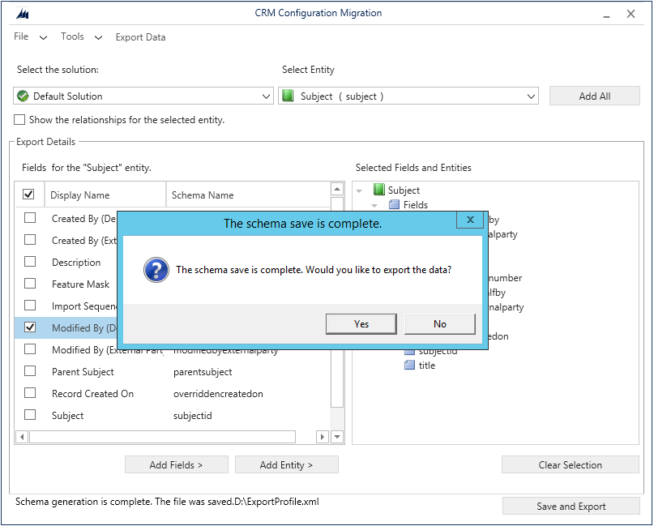Check the Import Sequence field checkbox
The height and width of the screenshot is (526, 654).
(x=30, y=306)
